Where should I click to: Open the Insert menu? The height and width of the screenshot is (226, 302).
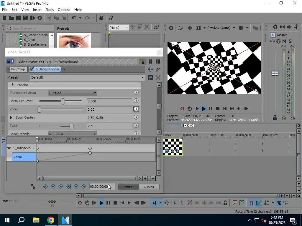pyautogui.click(x=37, y=10)
